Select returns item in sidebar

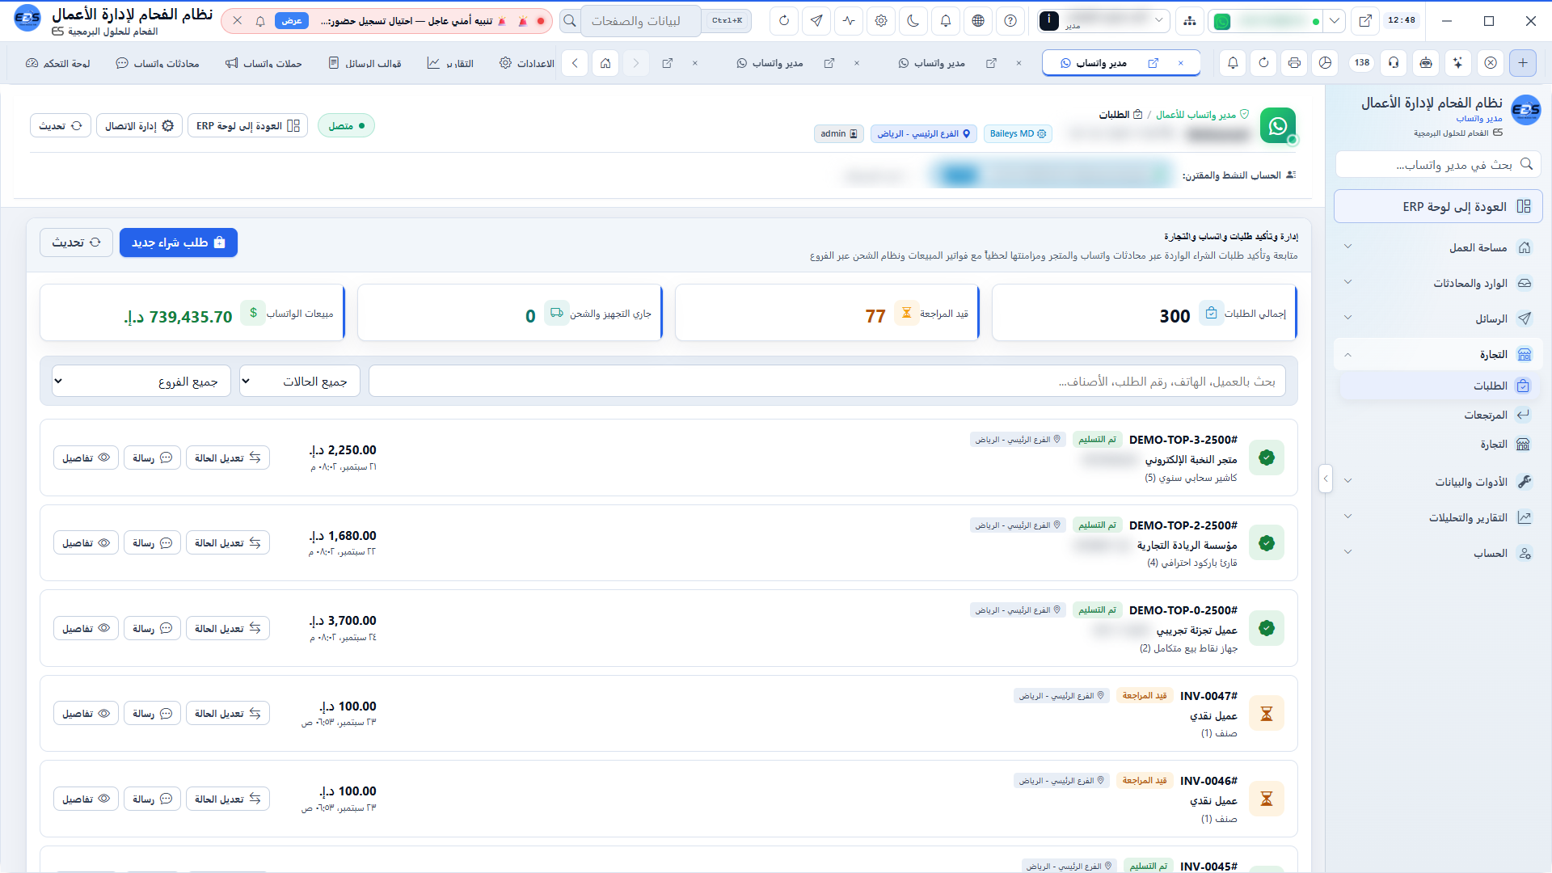click(1438, 415)
